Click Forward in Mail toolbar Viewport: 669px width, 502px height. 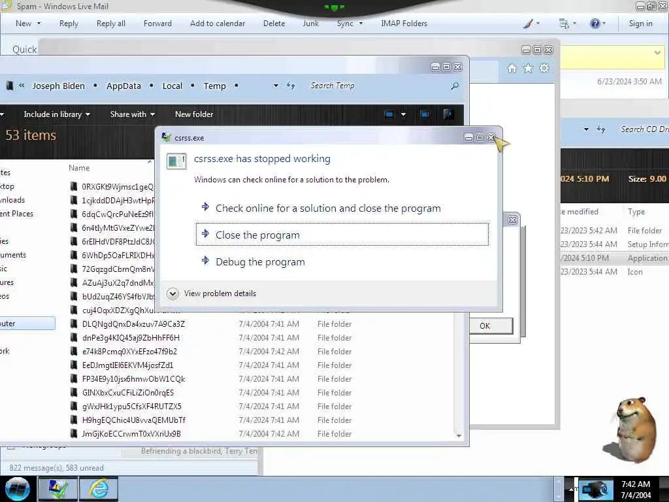coord(157,24)
